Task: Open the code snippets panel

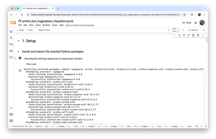Action: pyautogui.click(x=11, y=108)
